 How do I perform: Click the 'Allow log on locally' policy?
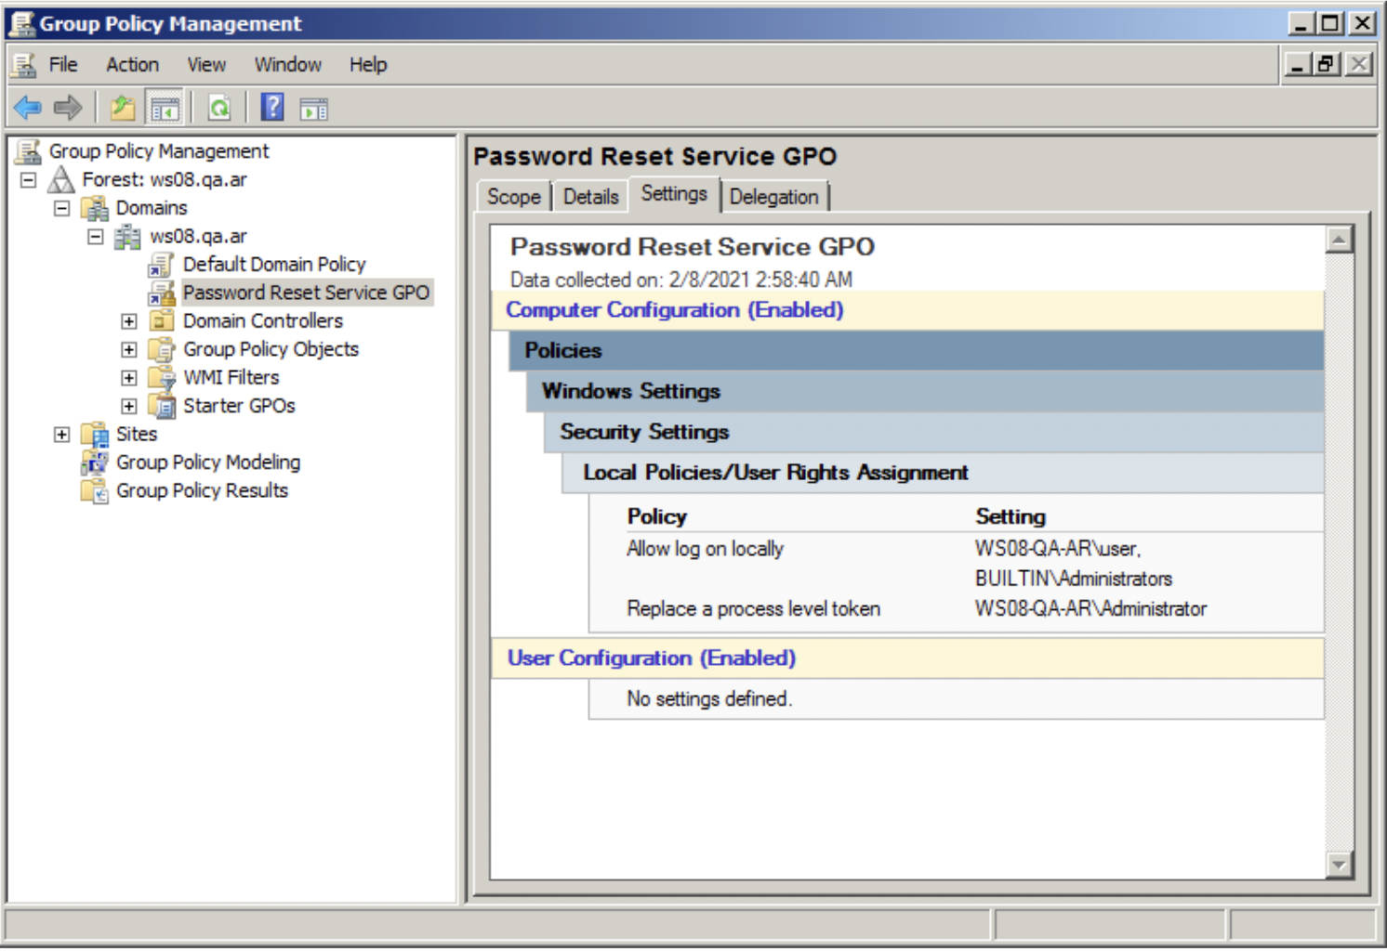click(705, 549)
